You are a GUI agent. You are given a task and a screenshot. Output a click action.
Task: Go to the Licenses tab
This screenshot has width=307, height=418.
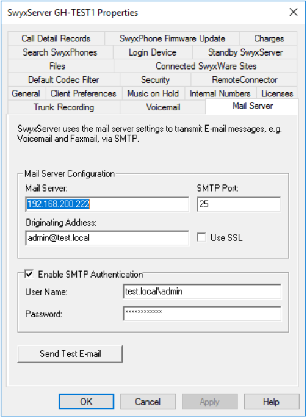tap(277, 93)
